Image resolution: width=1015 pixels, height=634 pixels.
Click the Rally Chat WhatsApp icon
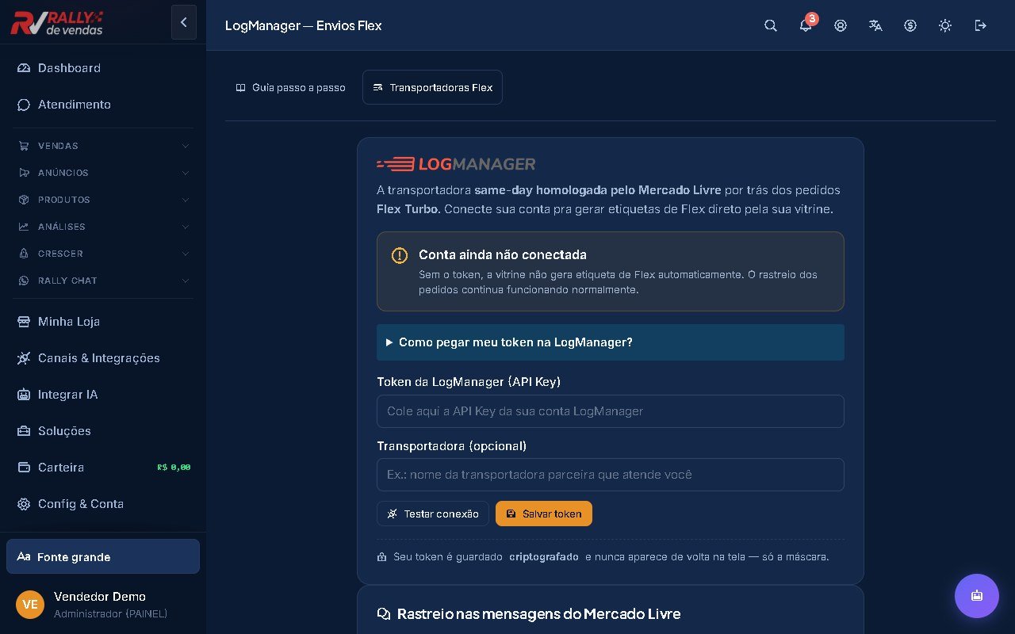click(x=23, y=281)
